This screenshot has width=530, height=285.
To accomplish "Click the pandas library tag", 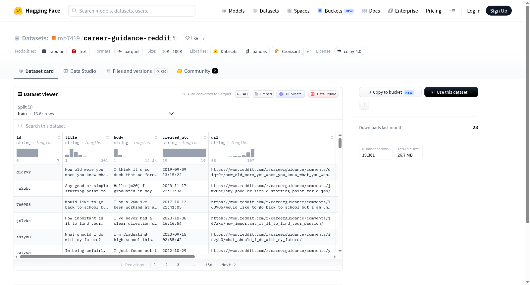I will [x=256, y=51].
